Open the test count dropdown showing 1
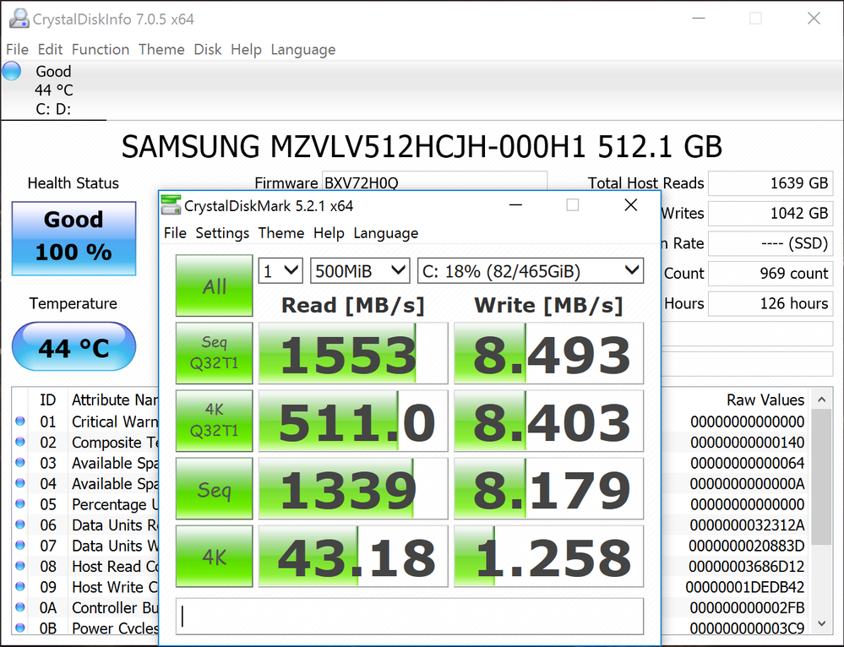 point(280,271)
